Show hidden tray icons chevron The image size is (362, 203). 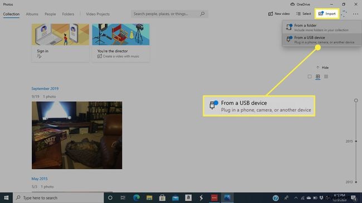click(296, 197)
